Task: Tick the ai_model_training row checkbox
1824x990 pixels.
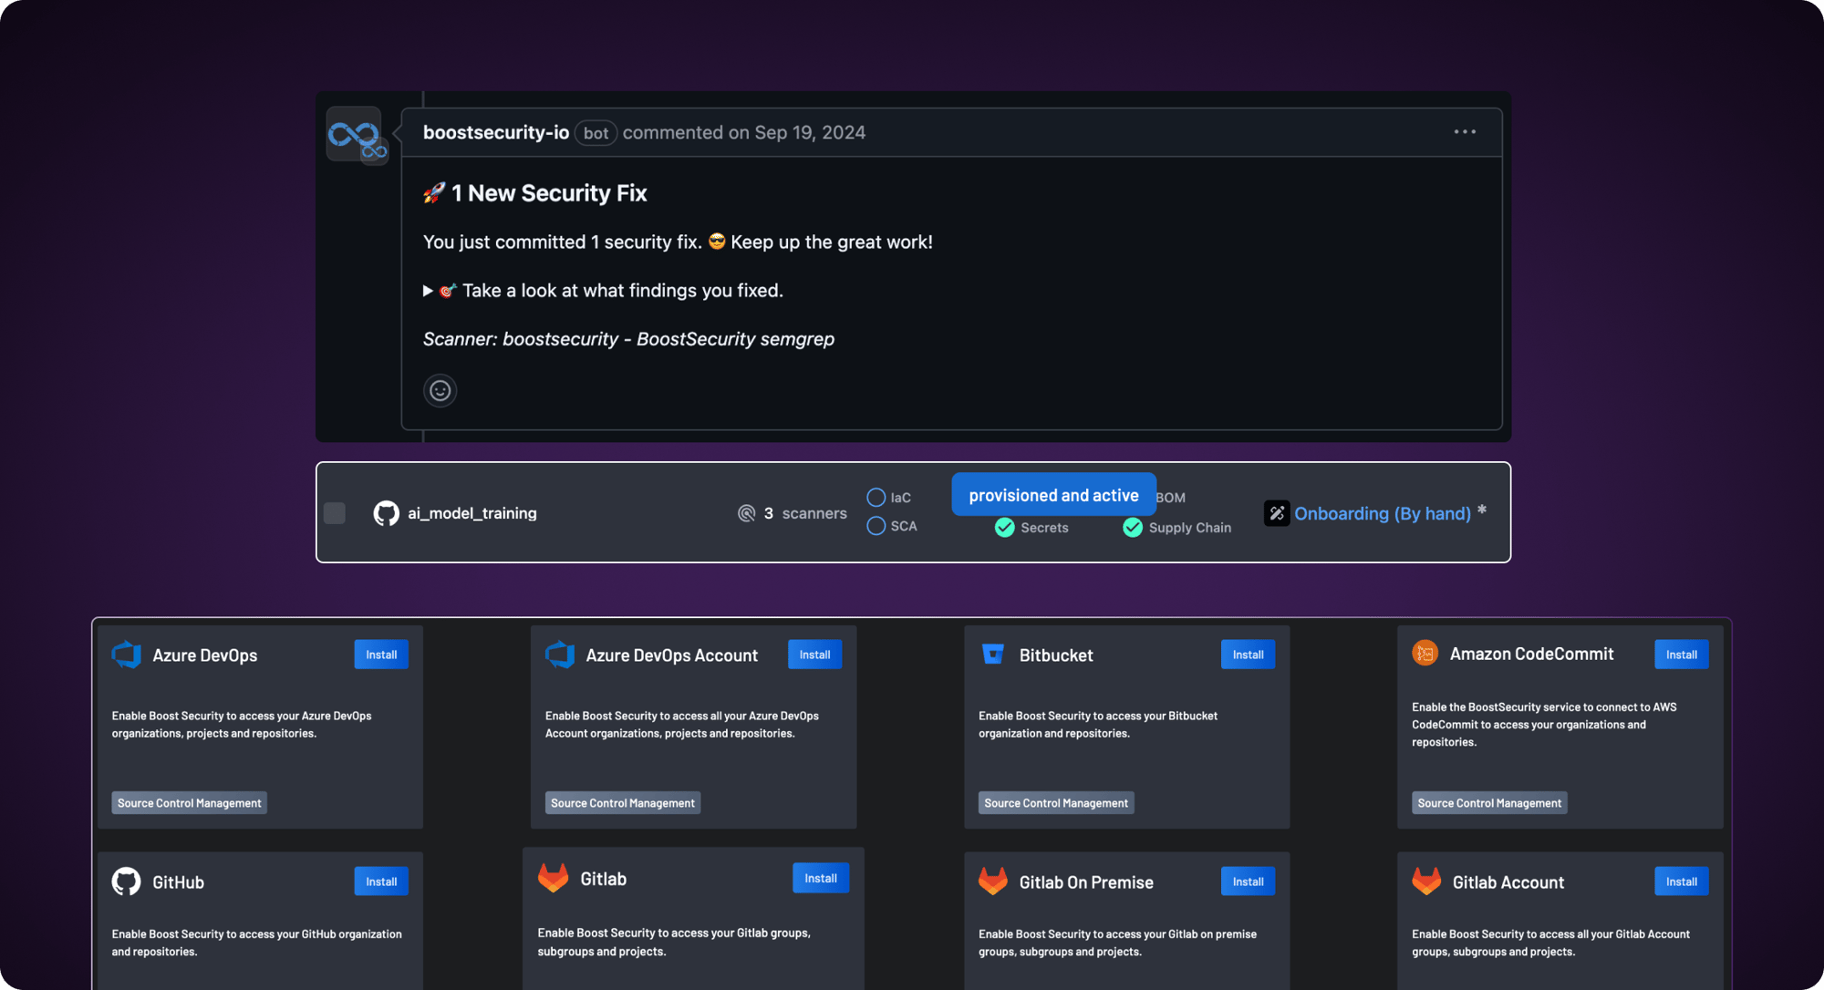Action: click(335, 513)
